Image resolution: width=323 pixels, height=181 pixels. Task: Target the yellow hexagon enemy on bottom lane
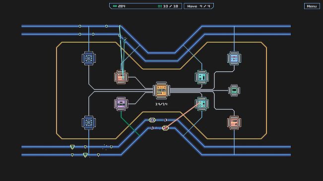click(152, 120)
